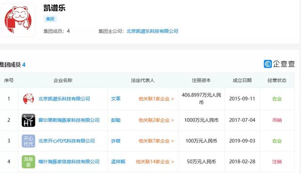Expand 他关联2家企业 for 彭聪
Viewport: 301px width, 174px height.
tap(156, 120)
